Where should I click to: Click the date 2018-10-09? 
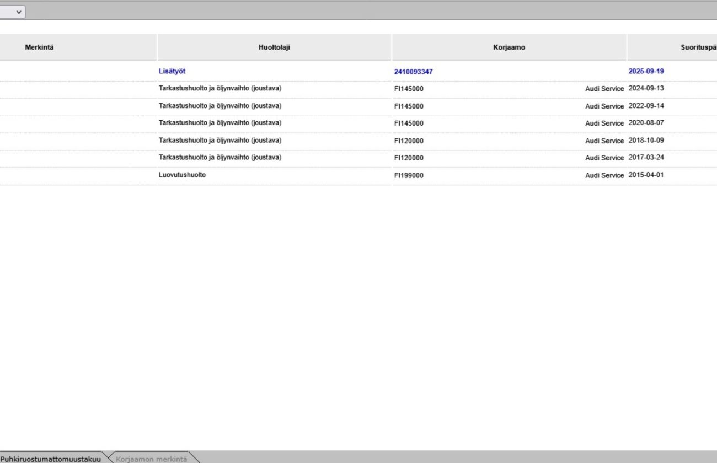click(646, 140)
